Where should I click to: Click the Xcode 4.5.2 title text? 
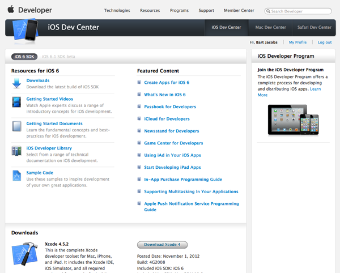[x=57, y=244]
